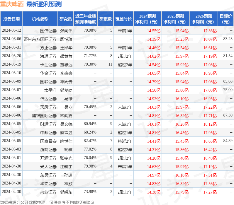Select 14.20亿 profit forecast
This screenshot has width=234, height=205.
pos(154,158)
